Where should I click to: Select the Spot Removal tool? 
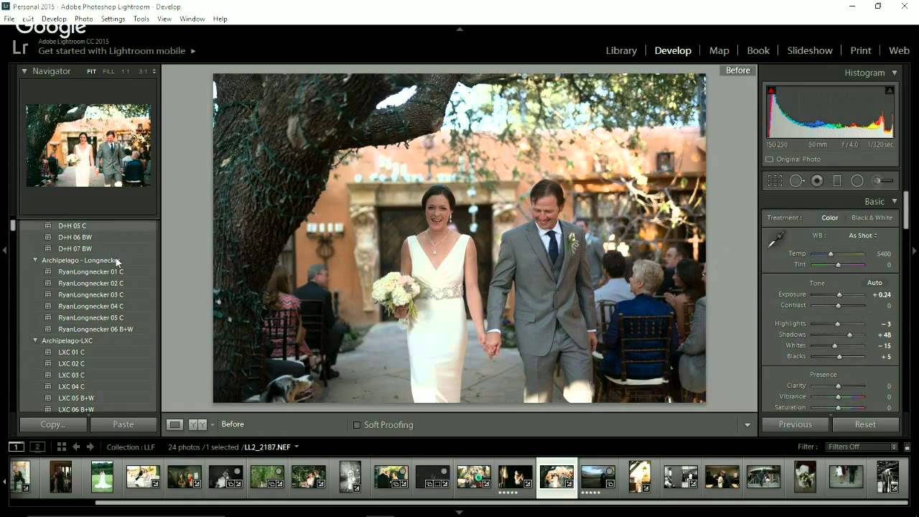797,181
